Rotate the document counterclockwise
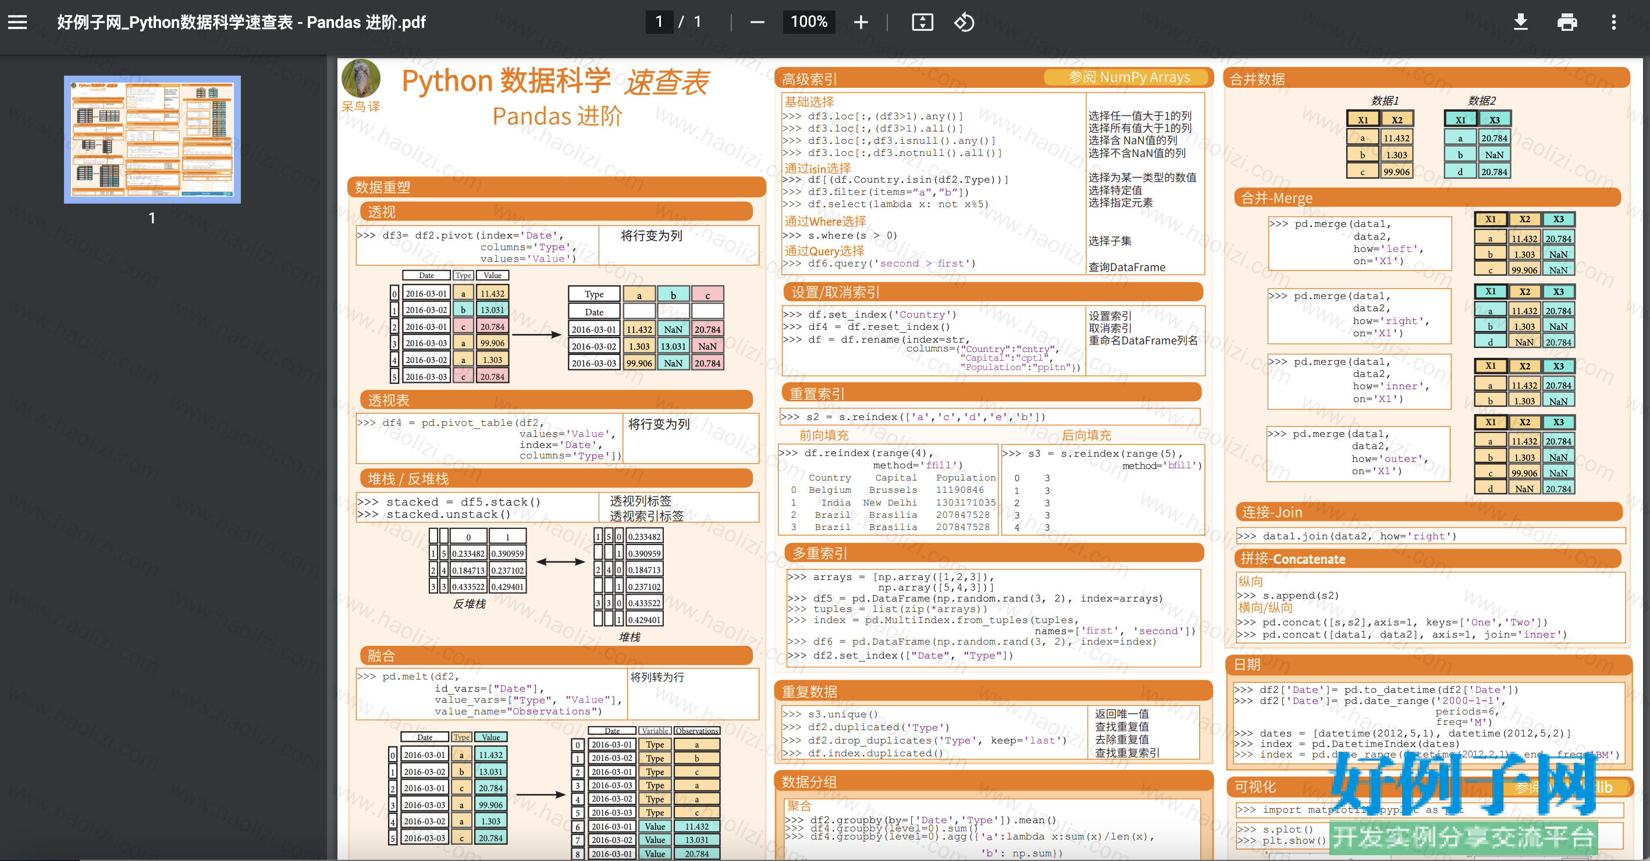 point(964,23)
